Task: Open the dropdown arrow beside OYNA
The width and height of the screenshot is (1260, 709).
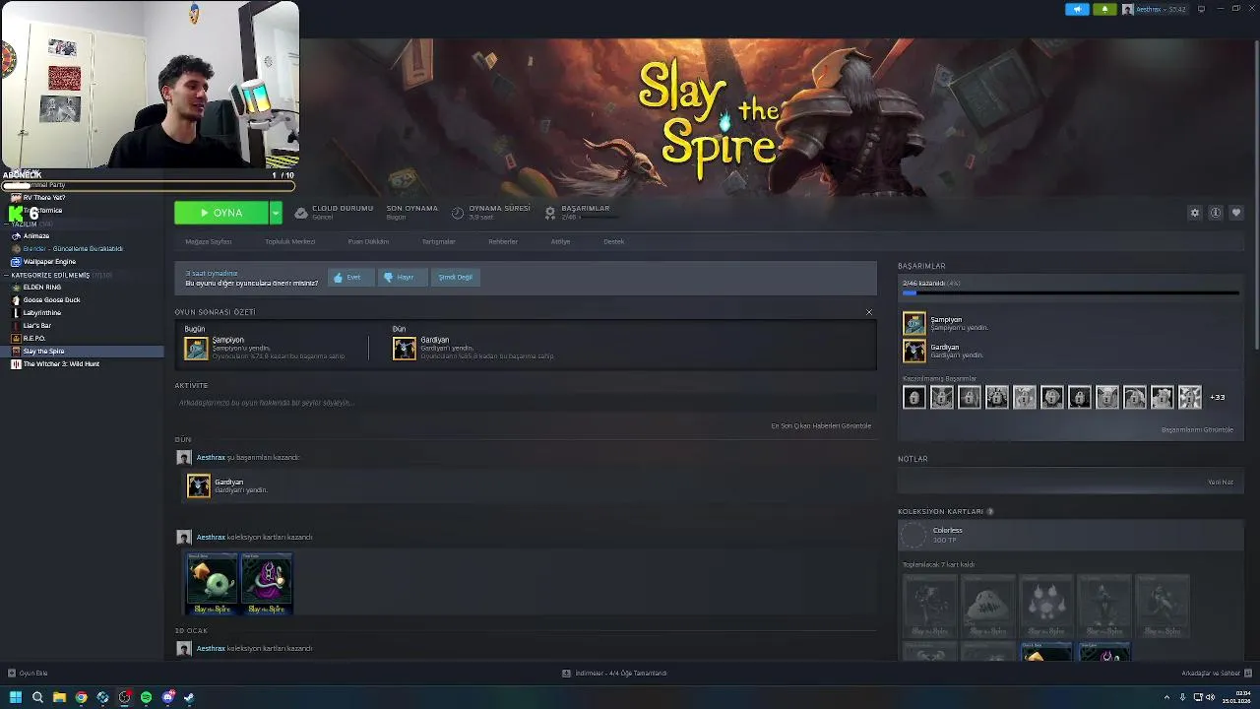Action: pos(276,213)
